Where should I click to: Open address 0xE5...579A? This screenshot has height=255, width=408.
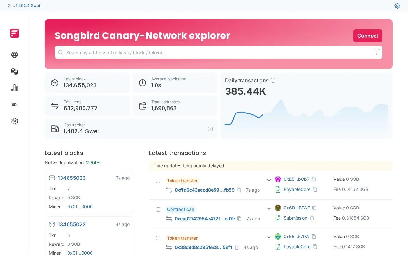pos(296,237)
